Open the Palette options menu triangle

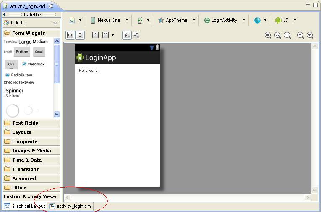click(55, 23)
